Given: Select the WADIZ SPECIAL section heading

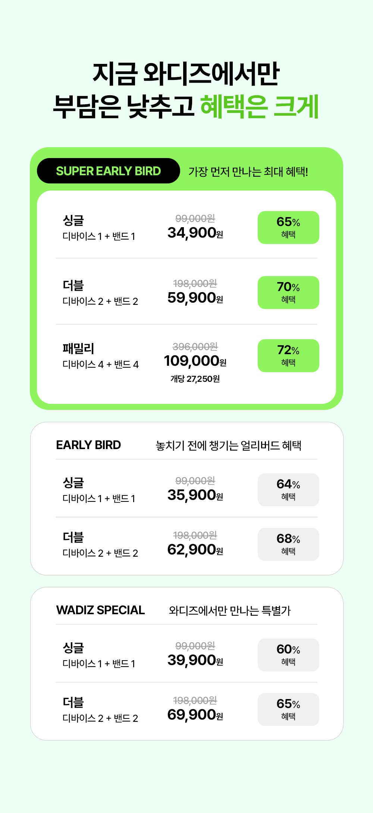Looking at the screenshot, I should (100, 610).
